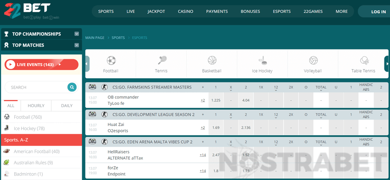Bet on Huat Zai at odds 1.69
The height and width of the screenshot is (180, 390).
[216, 128]
